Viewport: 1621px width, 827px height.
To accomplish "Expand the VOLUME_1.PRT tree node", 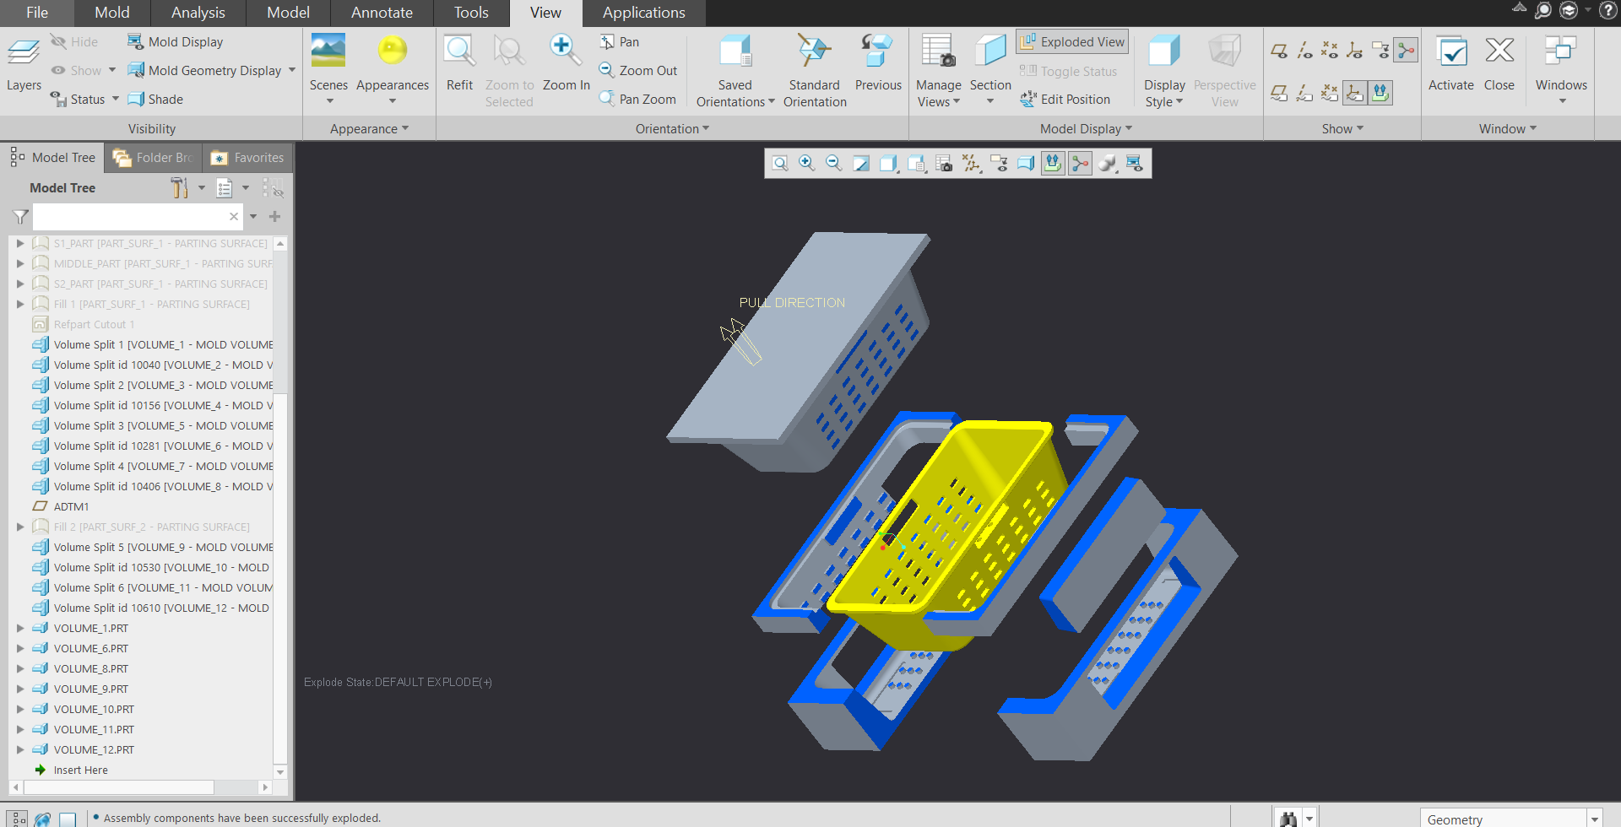I will click(20, 628).
